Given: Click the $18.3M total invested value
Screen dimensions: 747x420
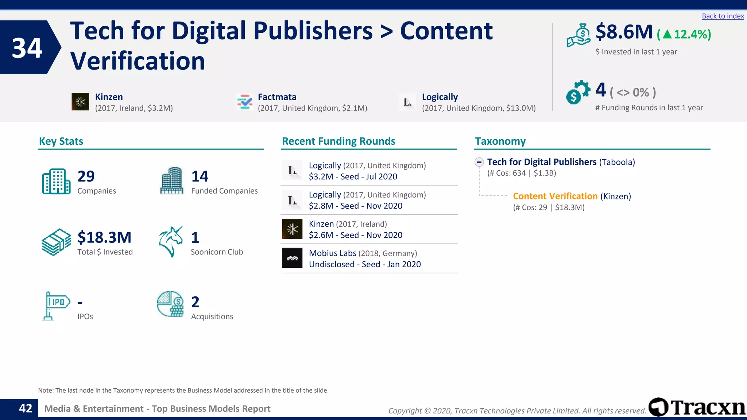Looking at the screenshot, I should click(104, 237).
